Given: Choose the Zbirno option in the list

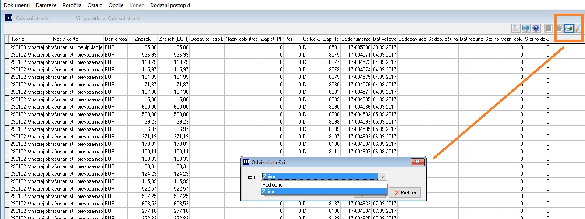Looking at the screenshot, I should pos(324,191).
